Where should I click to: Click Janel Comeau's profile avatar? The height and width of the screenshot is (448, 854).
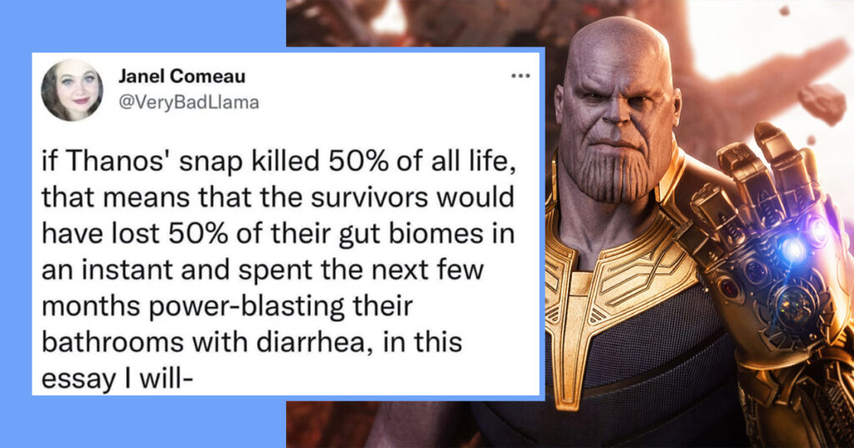coord(72,90)
